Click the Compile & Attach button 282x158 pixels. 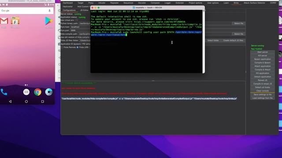tap(263, 70)
